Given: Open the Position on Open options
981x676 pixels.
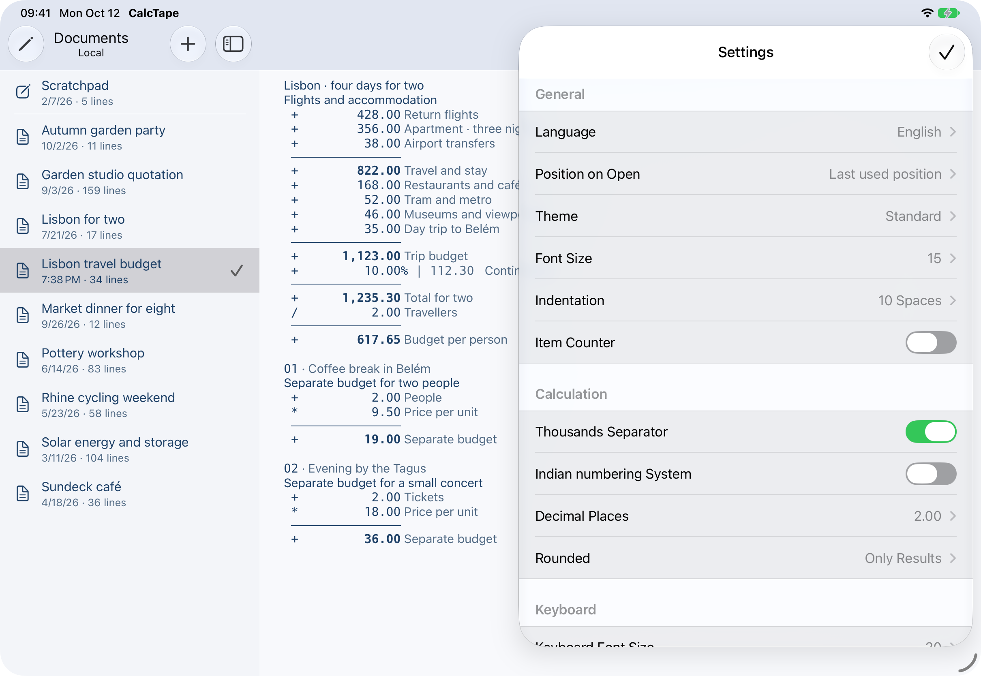Looking at the screenshot, I should click(x=745, y=174).
